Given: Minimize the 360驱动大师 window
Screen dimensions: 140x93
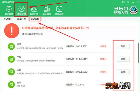Looking at the screenshot, I should 133,2.
